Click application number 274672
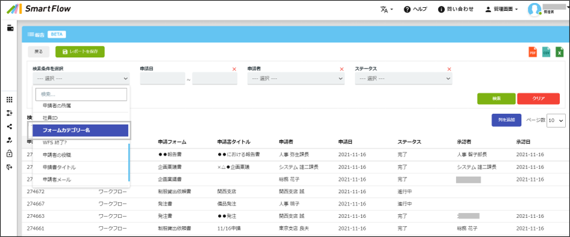Screen dimensions: 570x237 [36, 191]
